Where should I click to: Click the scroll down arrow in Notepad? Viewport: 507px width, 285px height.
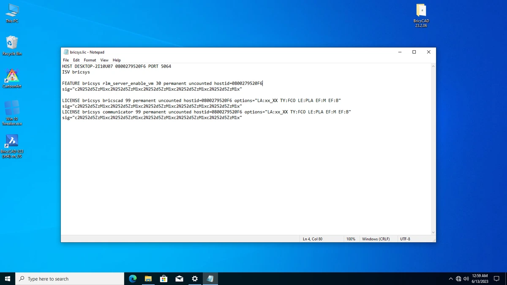[x=433, y=232]
